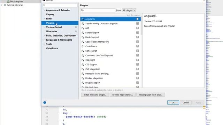Expand Version Control settings
The height and width of the screenshot is (125, 223).
(x=44, y=27)
